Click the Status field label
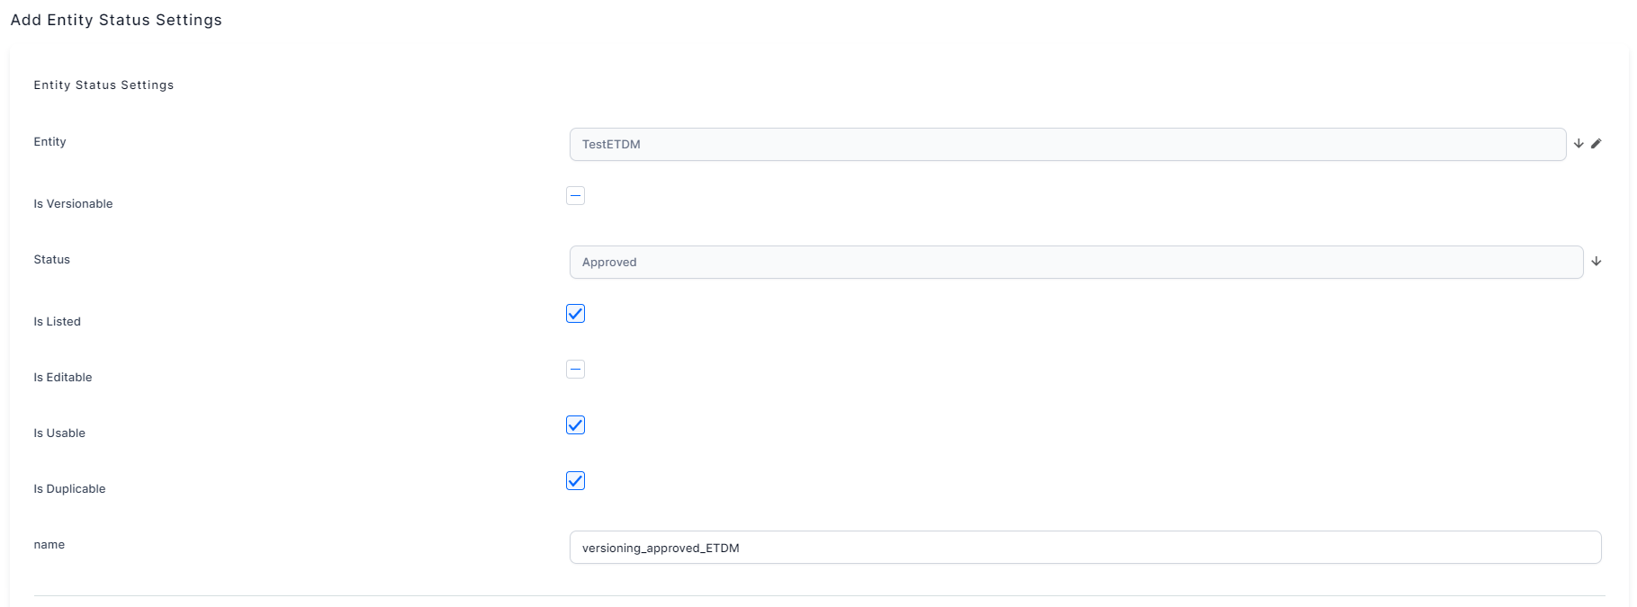Image resolution: width=1637 pixels, height=607 pixels. [x=52, y=260]
